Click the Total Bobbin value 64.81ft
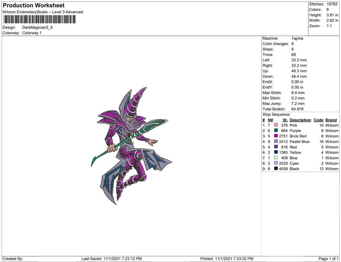 point(298,109)
